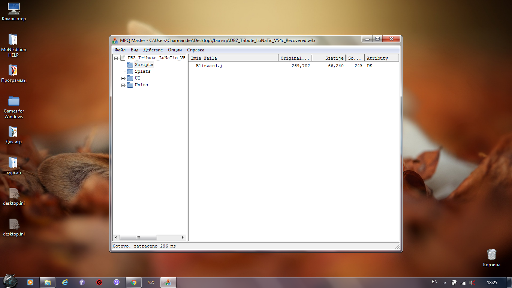This screenshot has width=512, height=288.
Task: Sort by Imia Faila column
Action: click(x=234, y=58)
